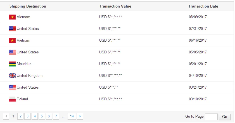Click the Go button
This screenshot has height=123, width=235.
tap(224, 117)
